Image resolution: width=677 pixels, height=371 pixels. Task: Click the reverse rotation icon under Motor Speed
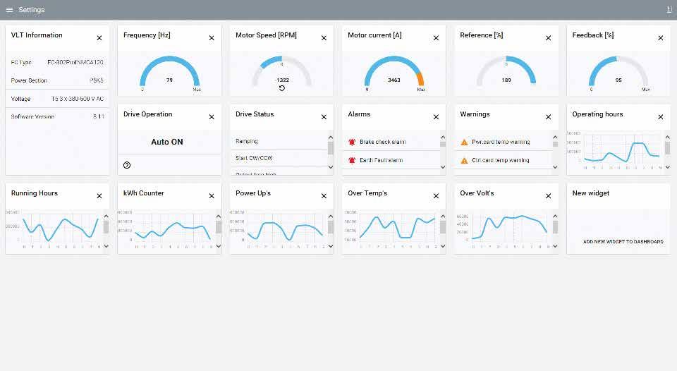[x=282, y=88]
